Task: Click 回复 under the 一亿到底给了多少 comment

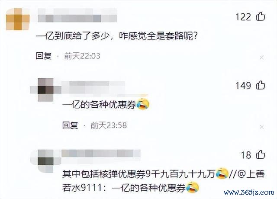Action: point(44,56)
